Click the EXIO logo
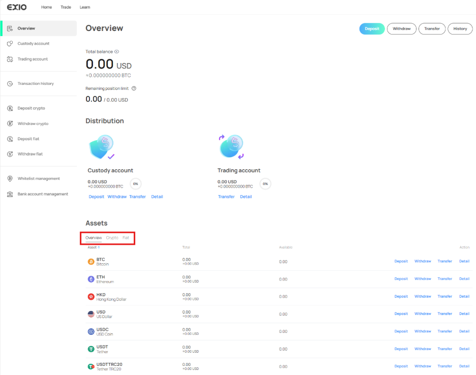Image resolution: width=476 pixels, height=375 pixels. click(x=16, y=7)
